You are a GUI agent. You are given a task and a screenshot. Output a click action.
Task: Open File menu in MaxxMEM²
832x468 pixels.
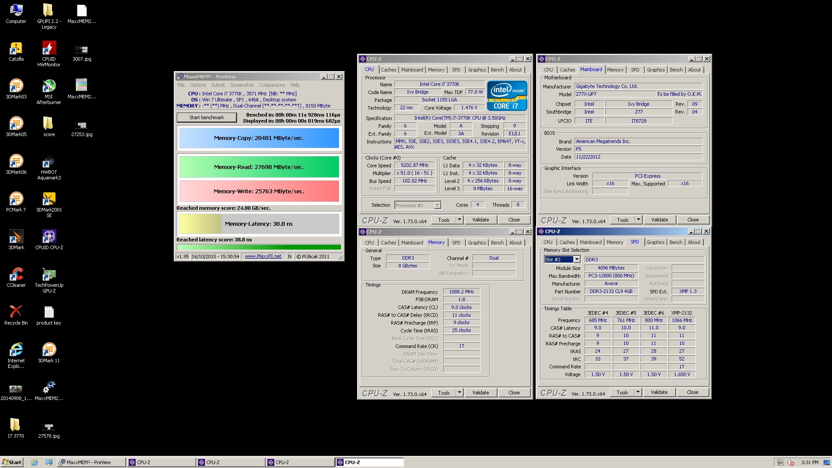click(181, 85)
